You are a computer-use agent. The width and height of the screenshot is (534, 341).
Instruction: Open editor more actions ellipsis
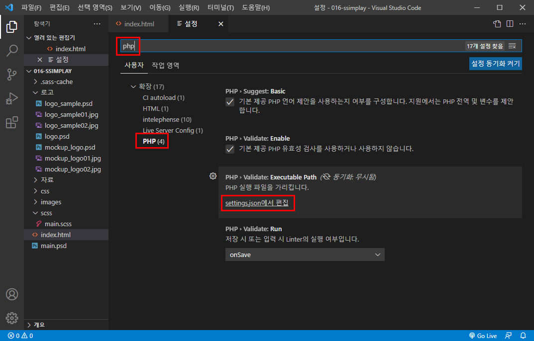523,24
